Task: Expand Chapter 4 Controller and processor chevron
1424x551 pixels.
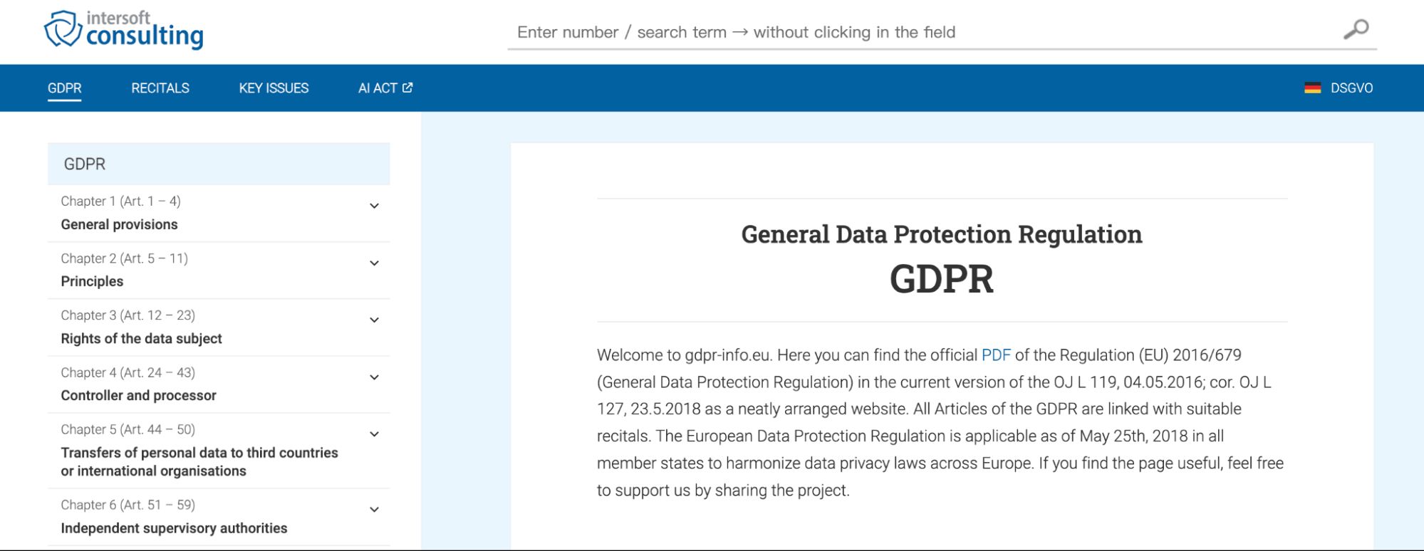Action: coord(374,377)
